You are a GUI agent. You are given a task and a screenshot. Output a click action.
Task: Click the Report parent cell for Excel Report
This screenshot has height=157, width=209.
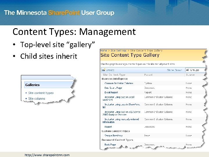tap(148, 92)
